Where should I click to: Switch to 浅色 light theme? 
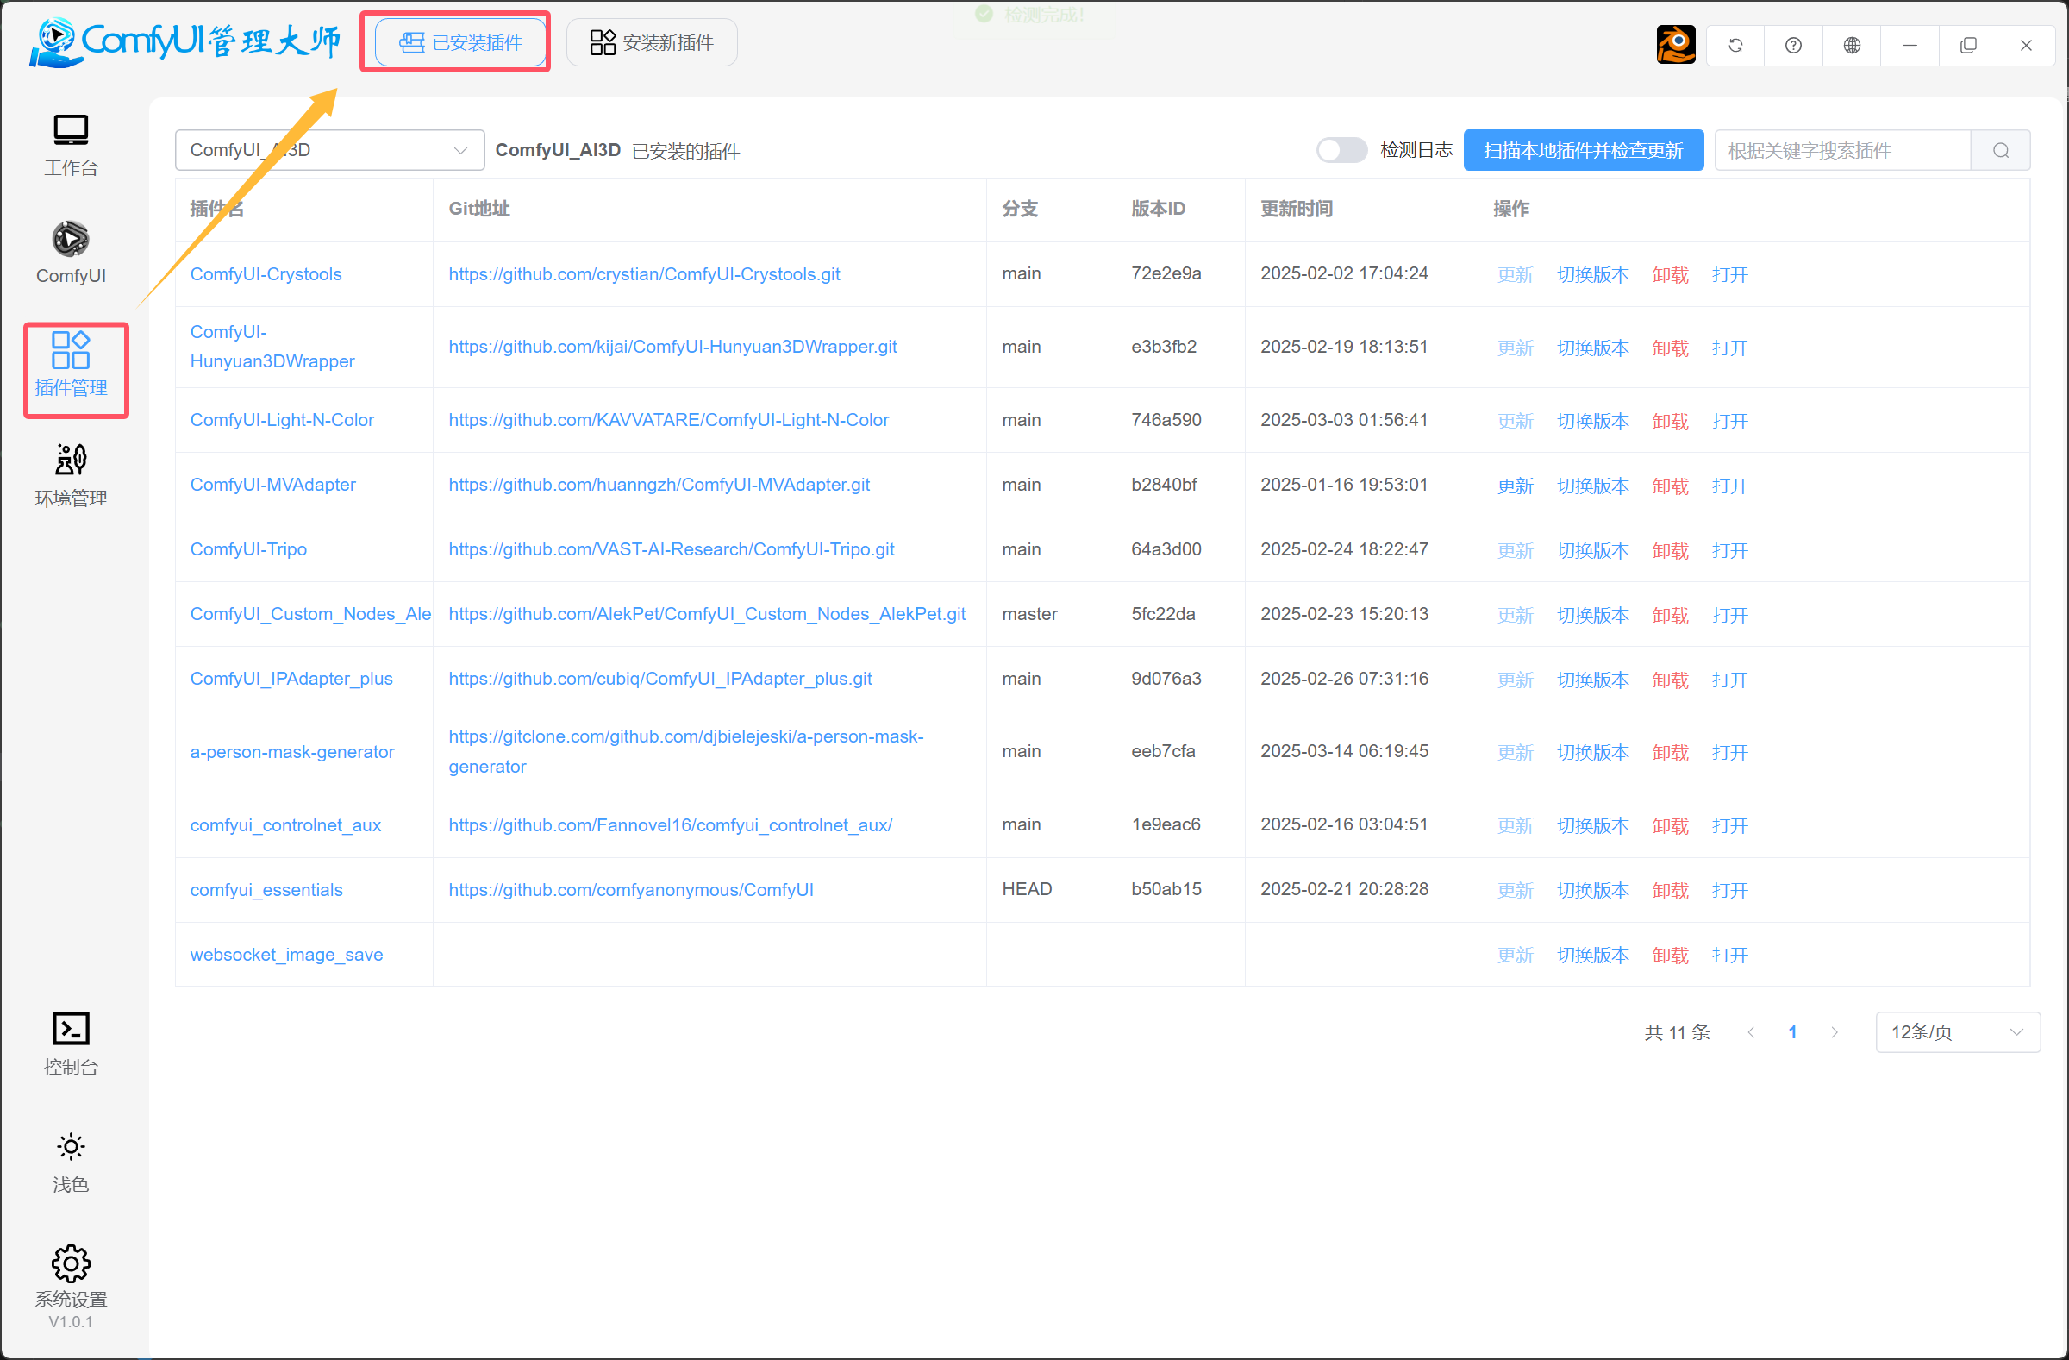click(x=71, y=1161)
